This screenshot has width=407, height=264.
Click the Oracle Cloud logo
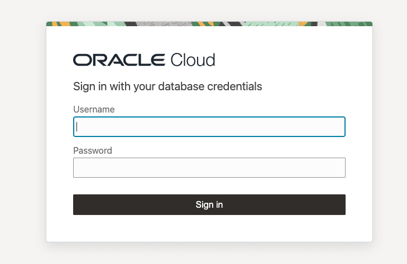coord(143,60)
